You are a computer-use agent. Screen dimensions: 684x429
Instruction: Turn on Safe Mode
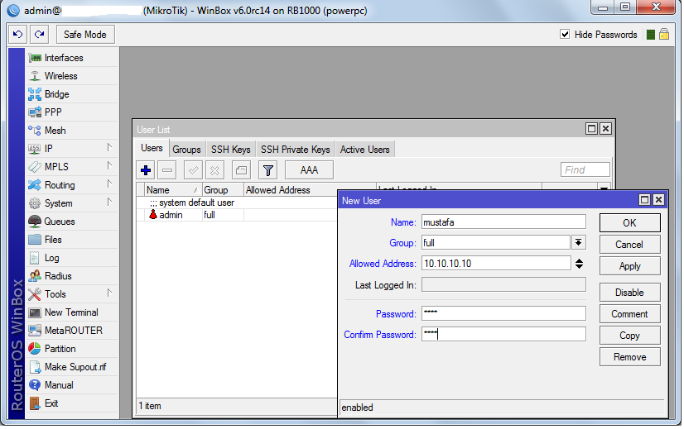(x=84, y=35)
